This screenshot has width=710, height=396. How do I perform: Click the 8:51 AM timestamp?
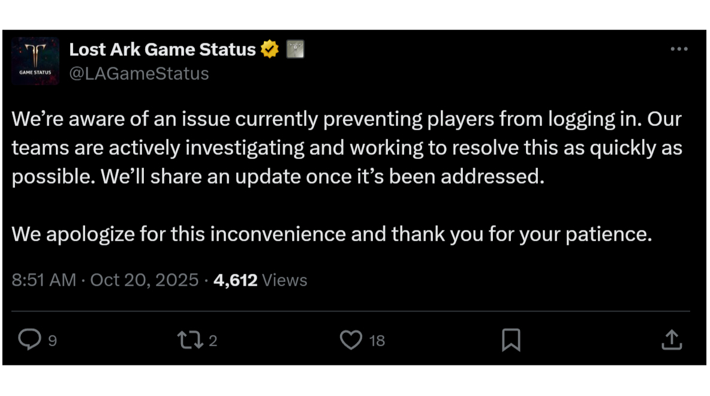click(44, 280)
